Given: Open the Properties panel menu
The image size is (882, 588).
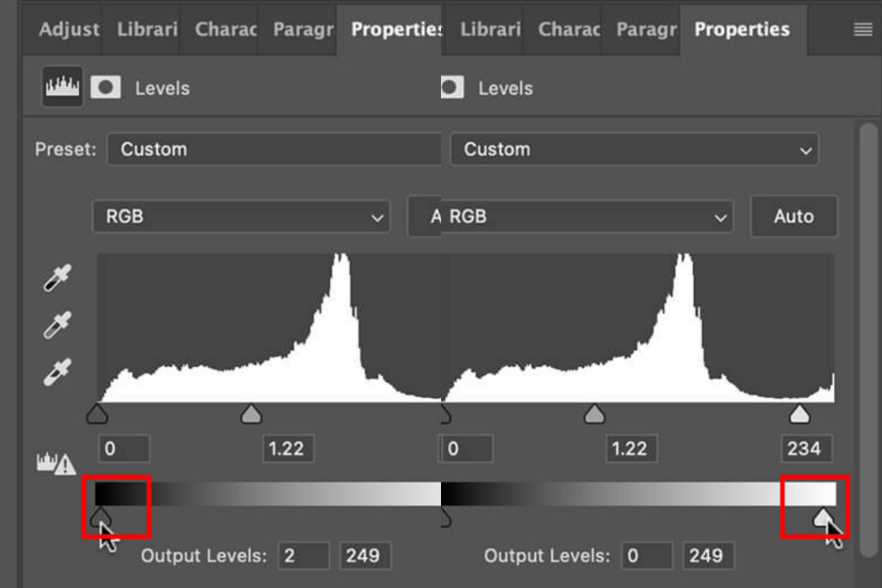Looking at the screenshot, I should coord(861,28).
